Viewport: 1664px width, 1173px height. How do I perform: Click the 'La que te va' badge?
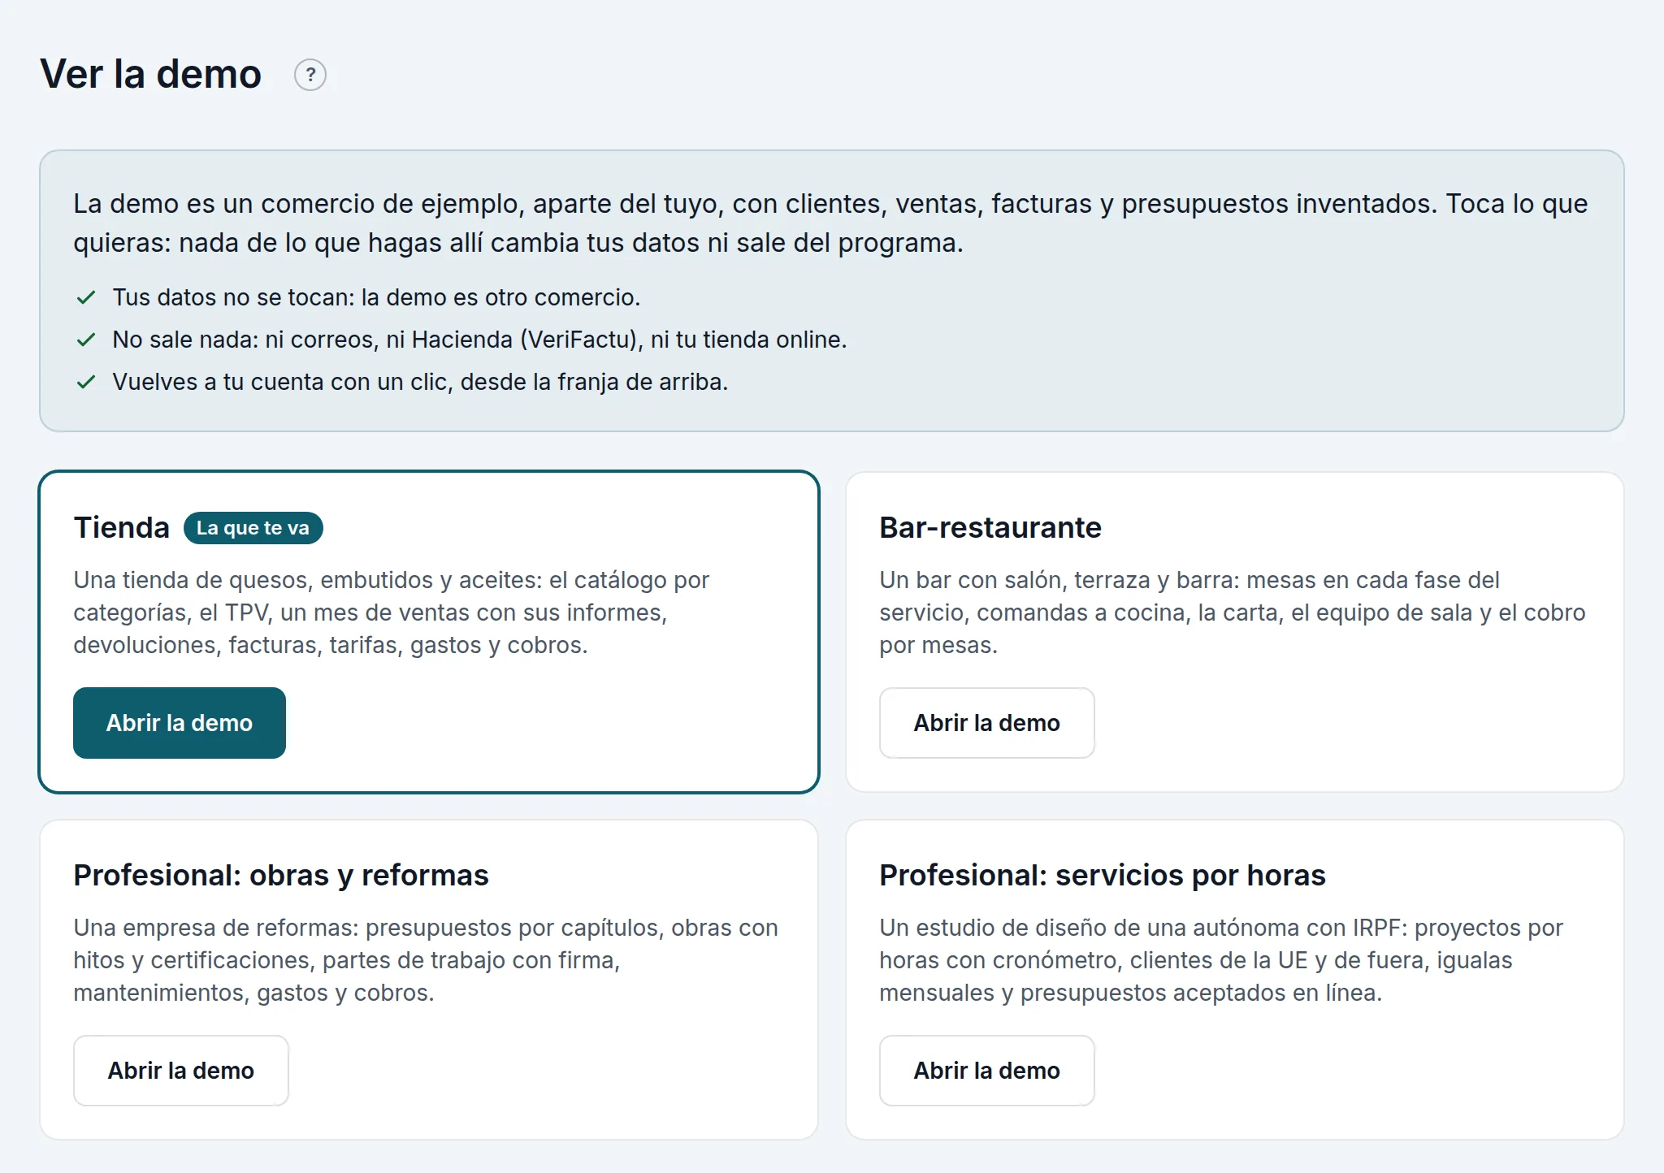click(253, 528)
